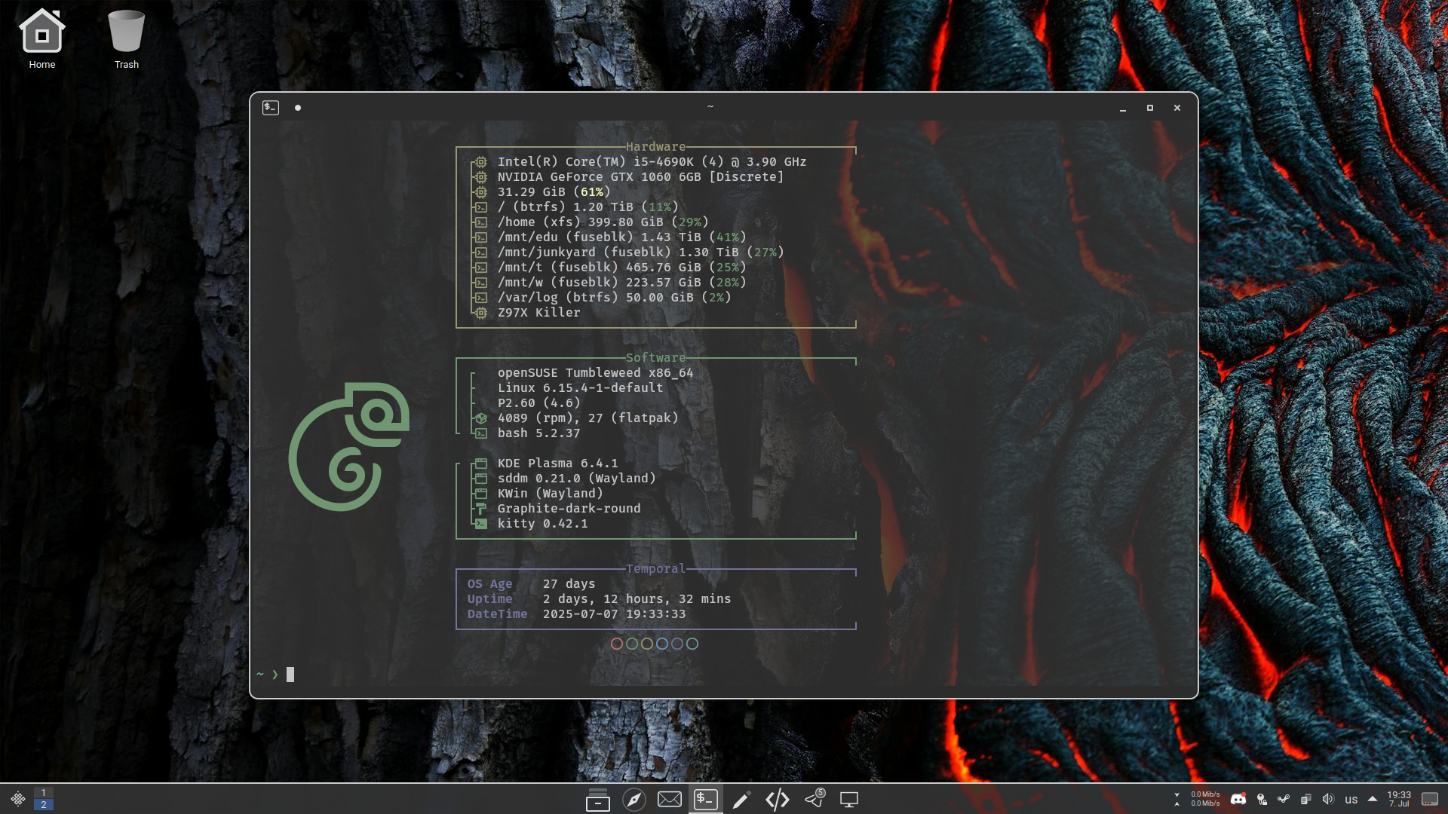Click '2025-07-07 19:33:33' datetime value
1448x814 pixels.
pos(614,614)
